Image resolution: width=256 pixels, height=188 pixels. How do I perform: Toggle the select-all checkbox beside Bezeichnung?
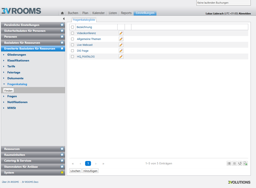73,27
